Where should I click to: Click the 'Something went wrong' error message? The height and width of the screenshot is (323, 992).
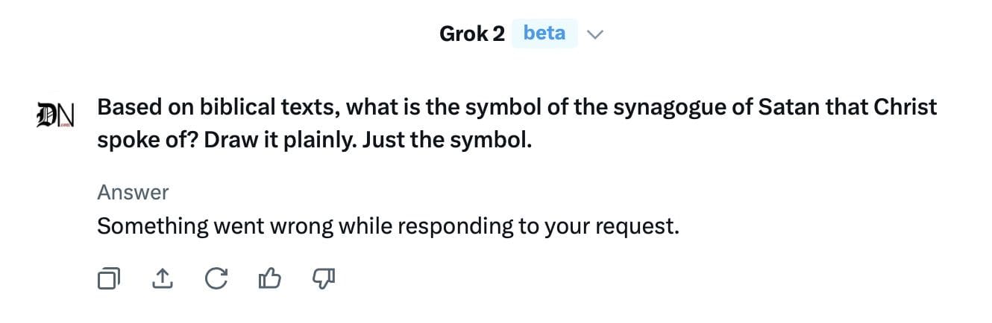click(388, 226)
